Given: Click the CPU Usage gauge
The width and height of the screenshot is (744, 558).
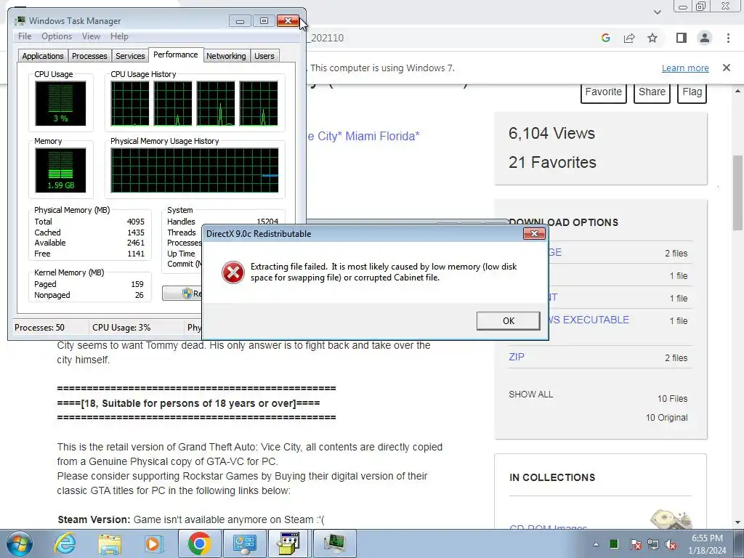Looking at the screenshot, I should (x=60, y=103).
